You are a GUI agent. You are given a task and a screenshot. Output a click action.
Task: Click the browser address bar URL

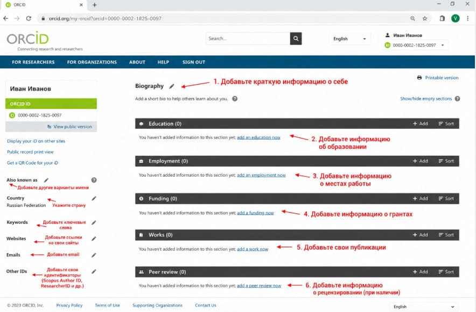coord(105,18)
